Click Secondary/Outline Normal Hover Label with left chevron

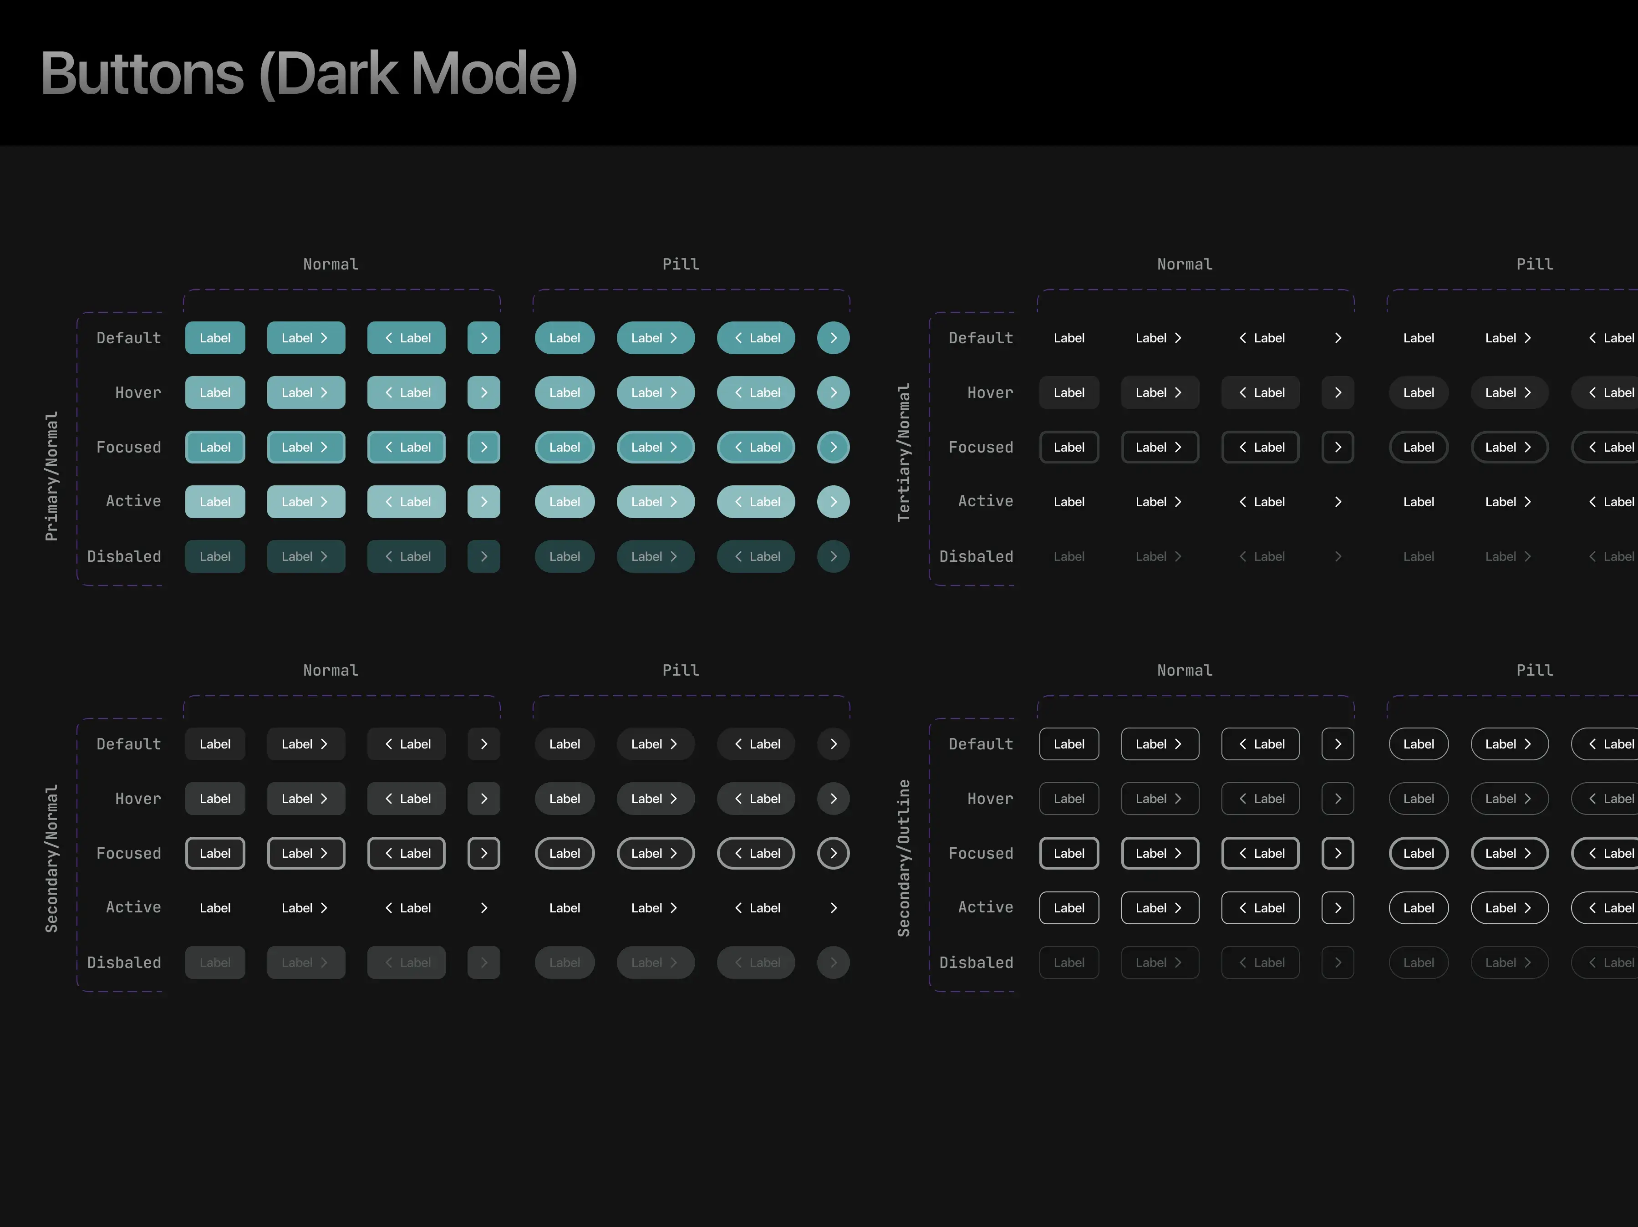pyautogui.click(x=1260, y=799)
